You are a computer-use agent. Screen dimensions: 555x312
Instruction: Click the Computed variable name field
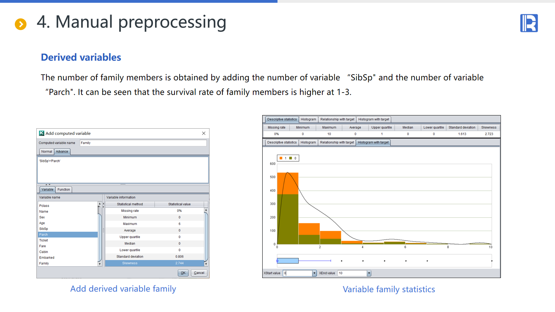pos(143,143)
